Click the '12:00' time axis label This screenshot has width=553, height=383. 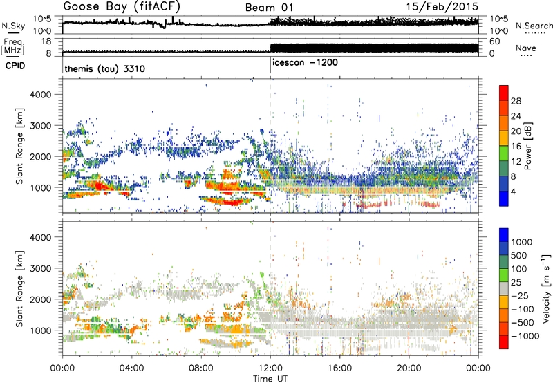[x=270, y=368]
